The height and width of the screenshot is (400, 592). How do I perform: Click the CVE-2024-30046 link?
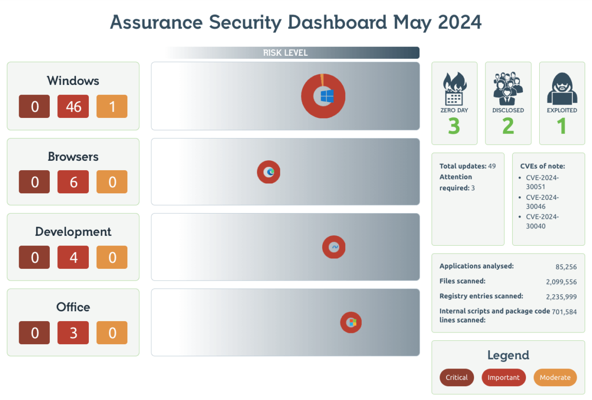542,202
